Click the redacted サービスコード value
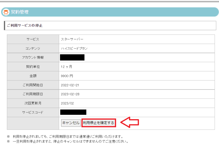The image size is (219, 153). (x=73, y=112)
